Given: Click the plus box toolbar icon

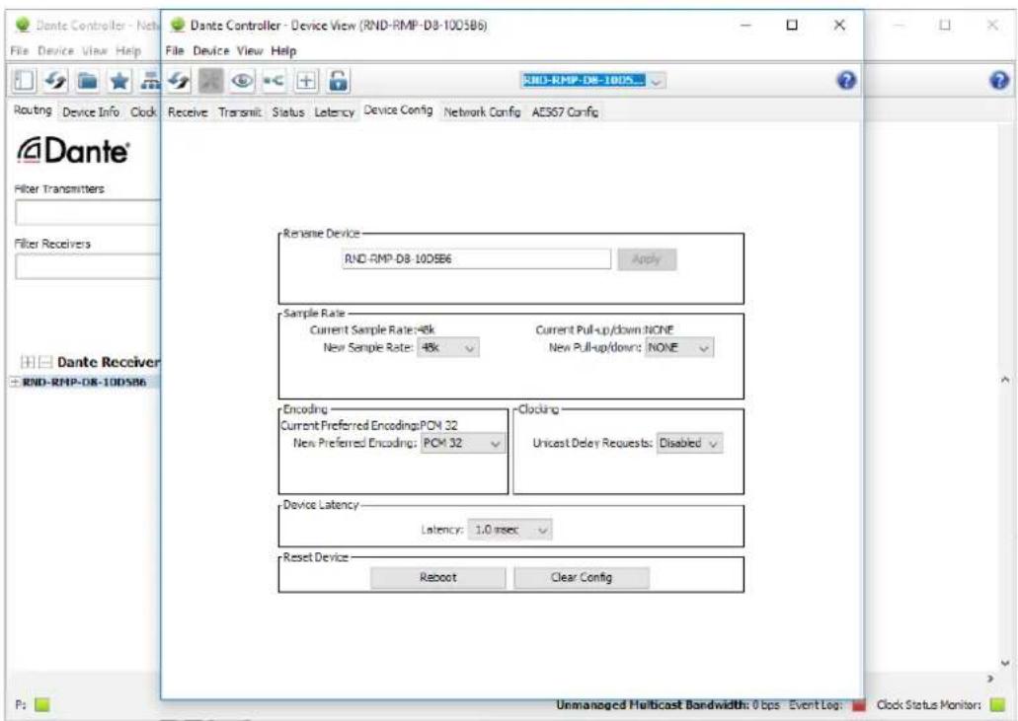Looking at the screenshot, I should [x=306, y=81].
